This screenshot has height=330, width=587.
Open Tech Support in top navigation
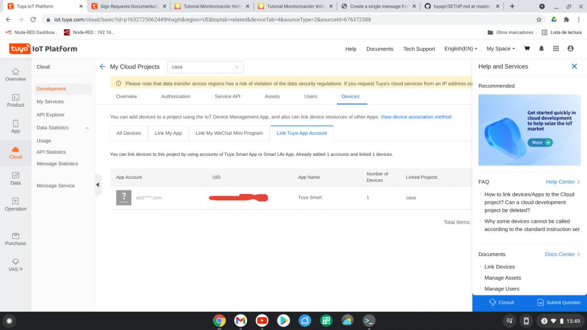tap(419, 49)
